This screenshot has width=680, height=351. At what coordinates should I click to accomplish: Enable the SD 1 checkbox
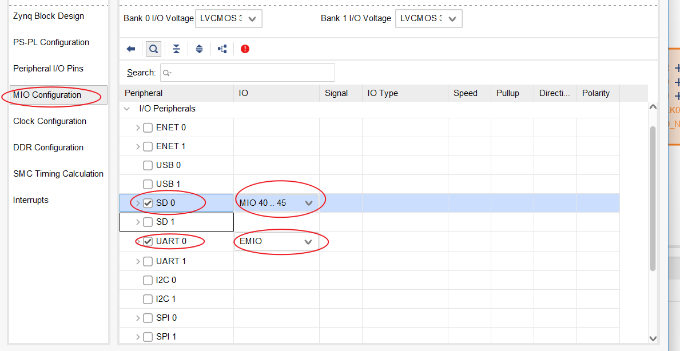(x=148, y=222)
